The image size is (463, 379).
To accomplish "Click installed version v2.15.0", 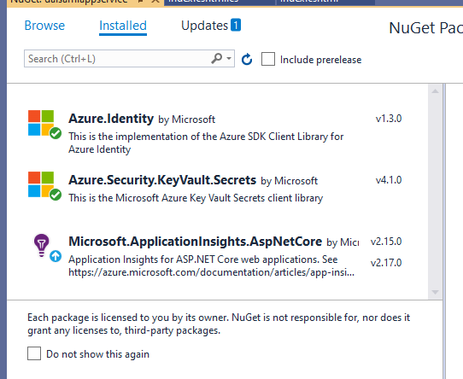I will click(x=386, y=242).
